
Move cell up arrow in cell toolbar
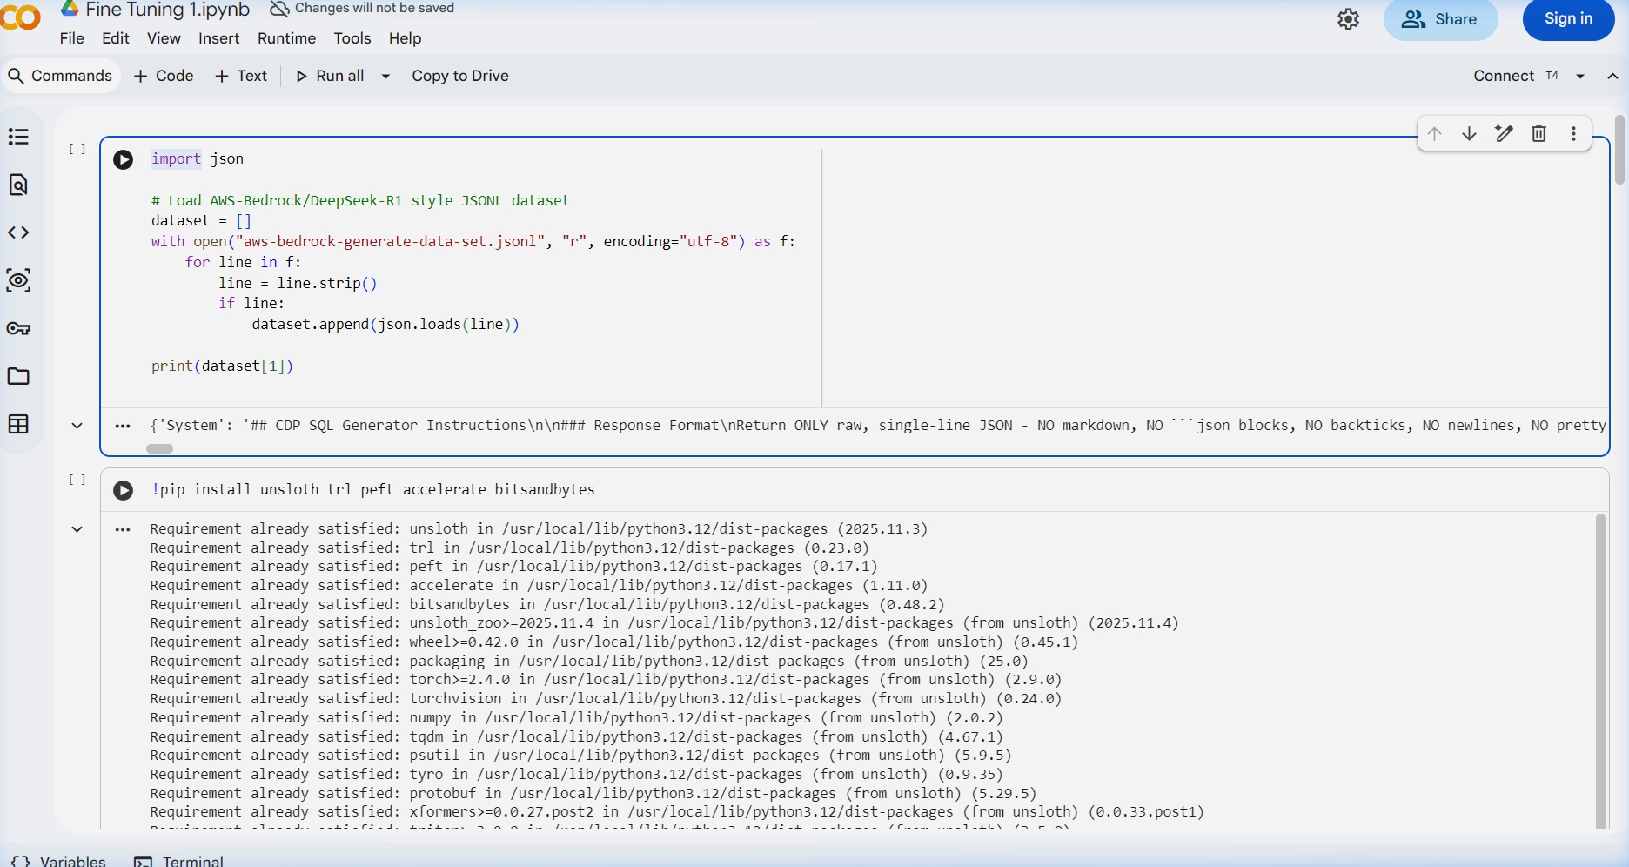pos(1434,133)
